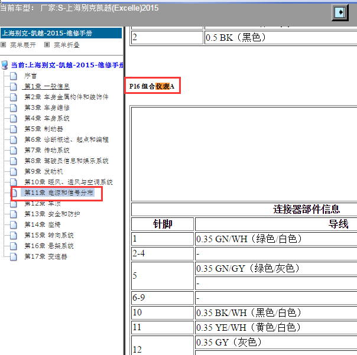Click cell 0.35 GY（灰色）

[276, 342]
